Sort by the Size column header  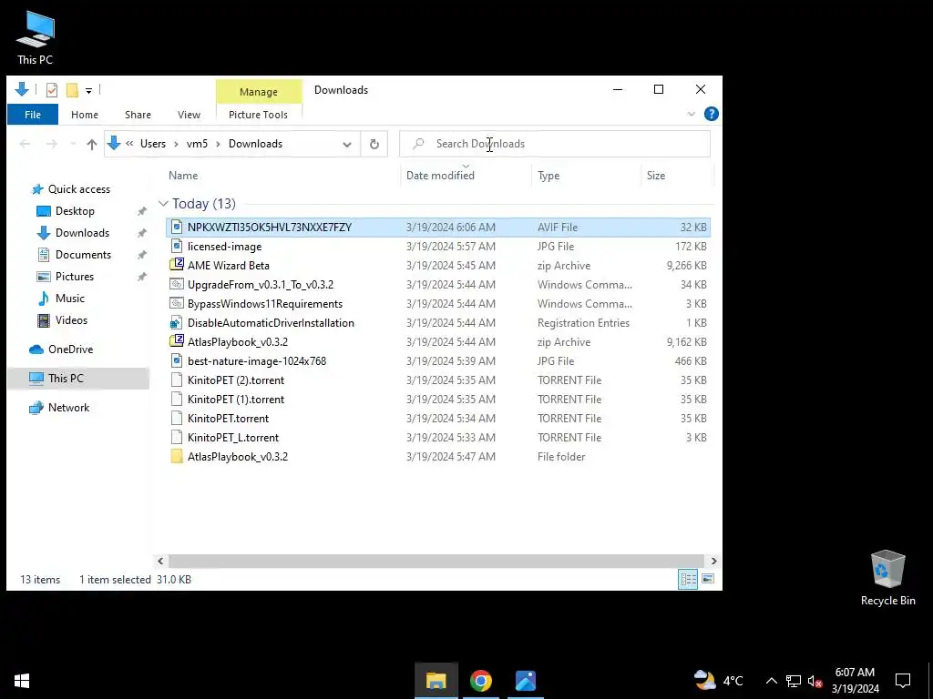pos(677,176)
